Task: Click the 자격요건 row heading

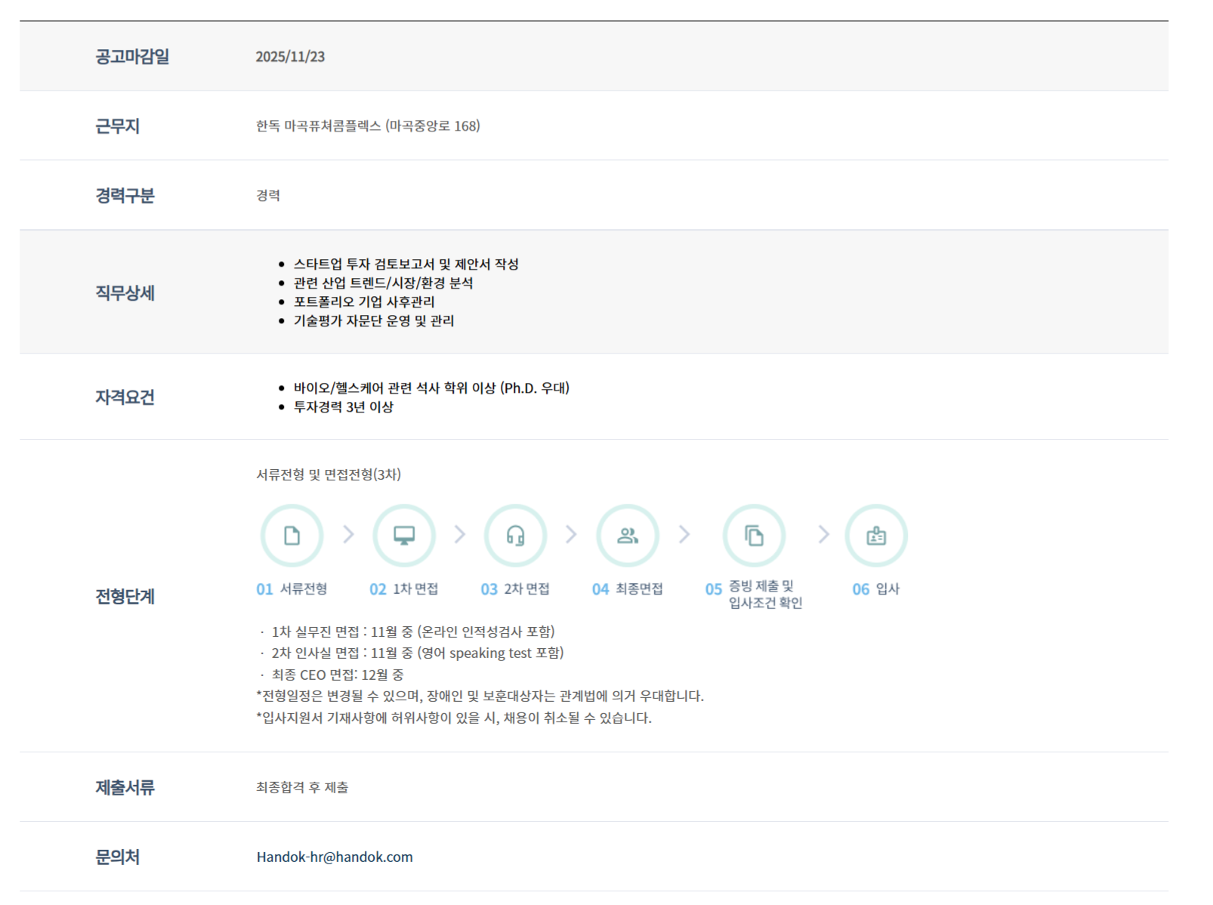Action: click(x=125, y=397)
